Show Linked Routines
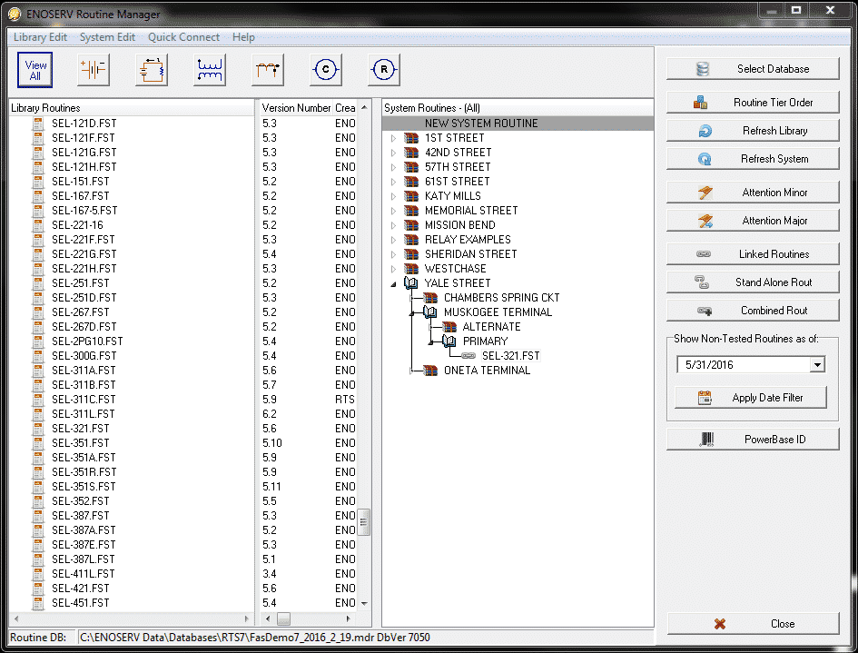Viewport: 858px width, 653px height. 753,254
